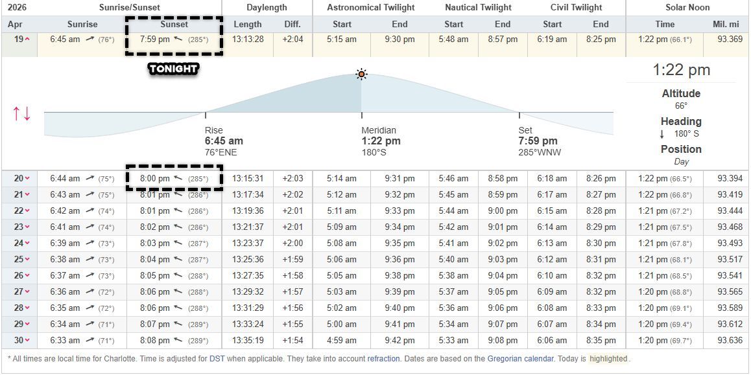Click the Astronomical Twilight column header
The height and width of the screenshot is (375, 751).
[370, 7]
